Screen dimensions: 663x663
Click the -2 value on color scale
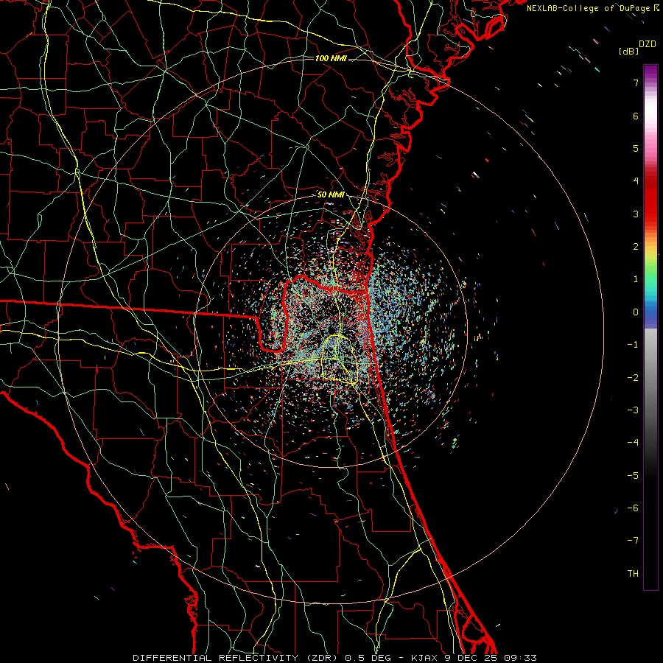[x=633, y=377]
